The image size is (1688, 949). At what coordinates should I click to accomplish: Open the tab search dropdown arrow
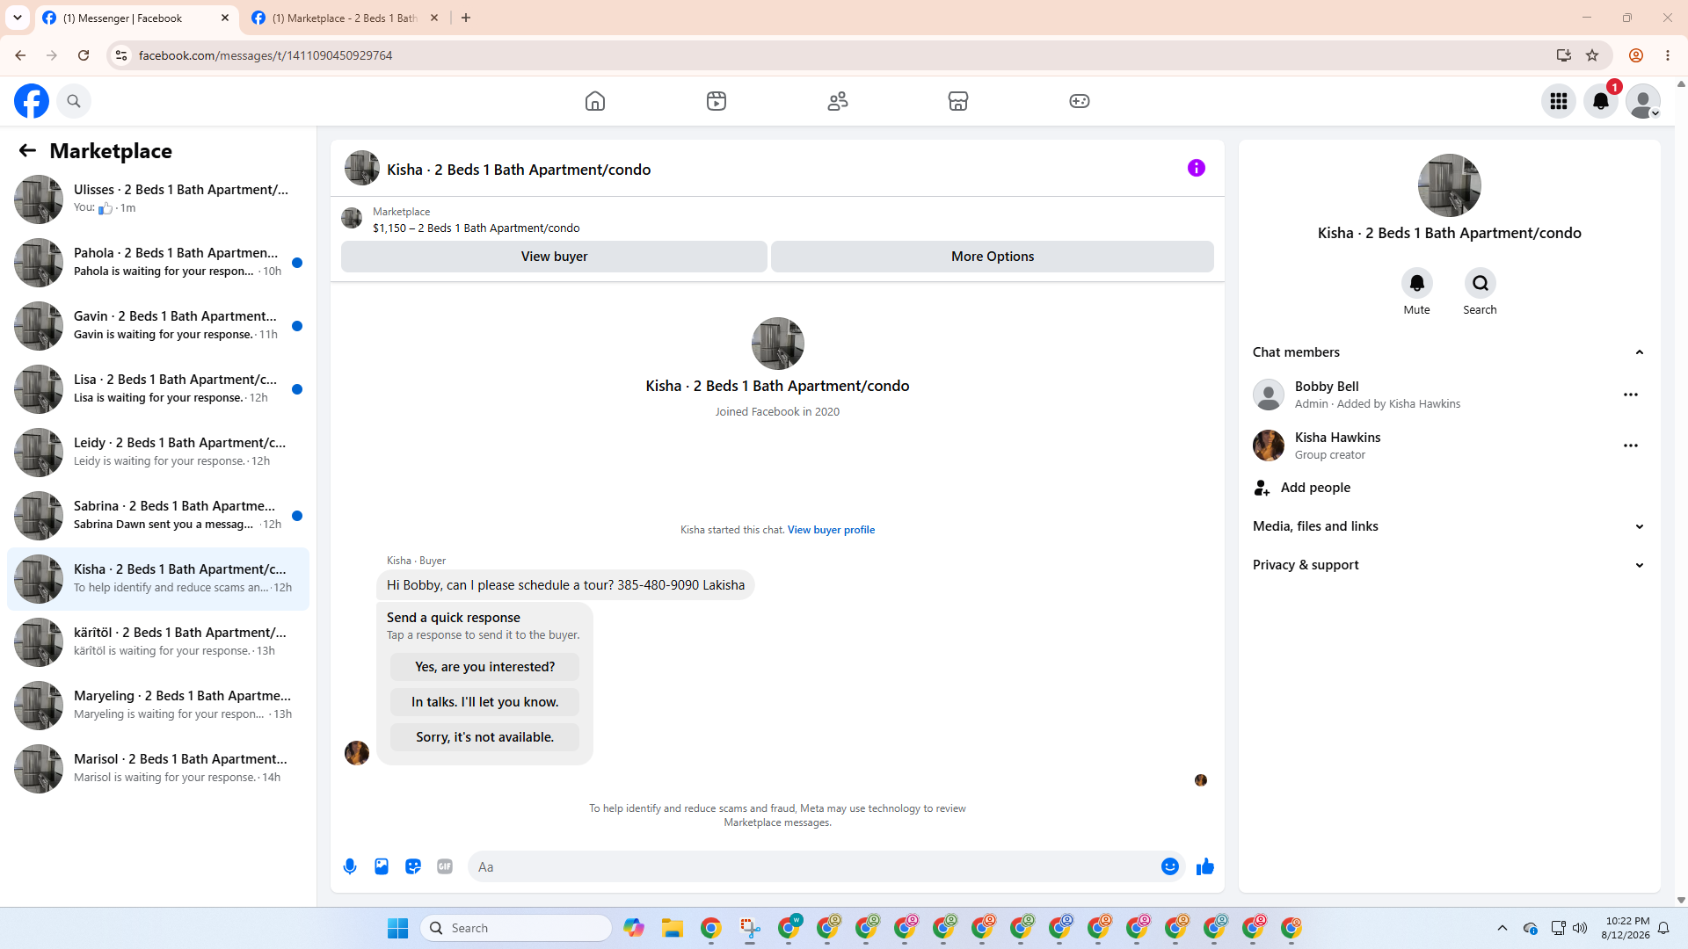18,18
